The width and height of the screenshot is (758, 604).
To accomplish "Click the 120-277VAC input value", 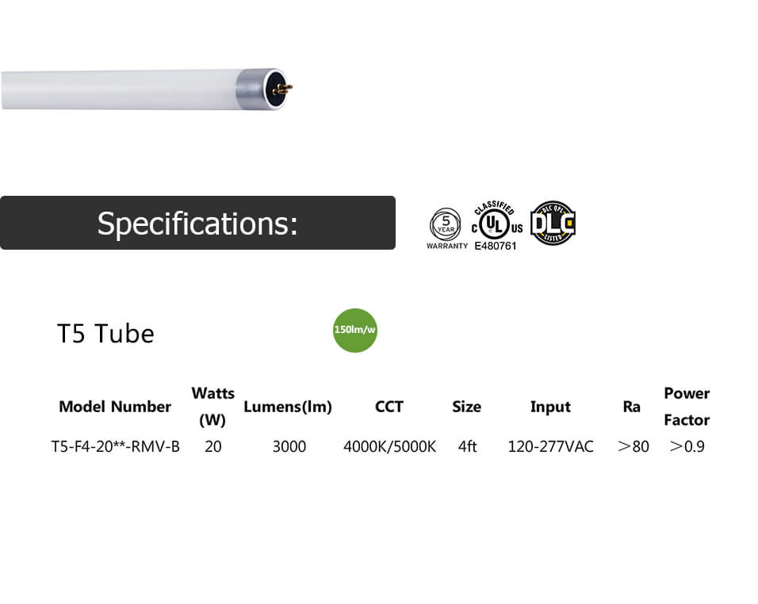I will [550, 446].
